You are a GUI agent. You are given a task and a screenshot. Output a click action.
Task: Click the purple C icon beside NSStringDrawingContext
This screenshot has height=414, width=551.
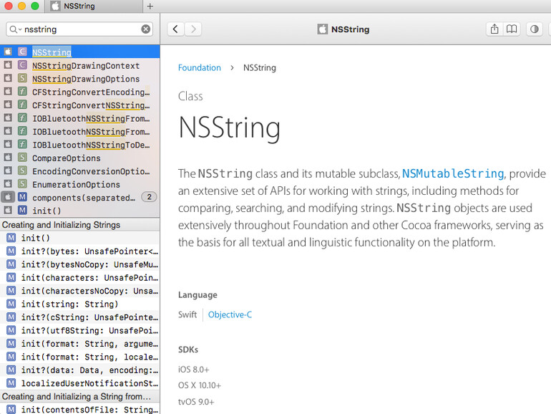[22, 65]
